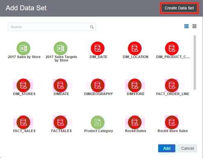The height and width of the screenshot is (158, 203).
Task: Pick the DIM_PRODUCT_C... database icon
Action: 172,48
